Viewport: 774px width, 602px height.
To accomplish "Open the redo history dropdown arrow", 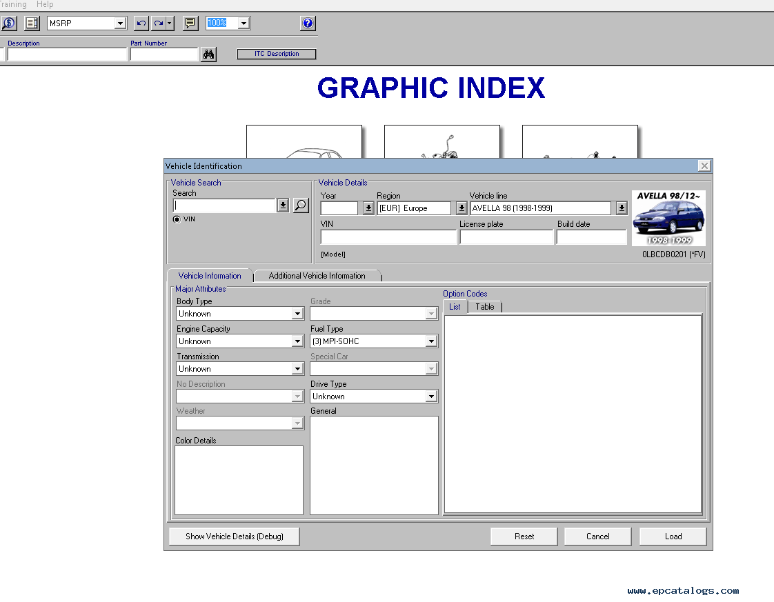I will point(169,23).
